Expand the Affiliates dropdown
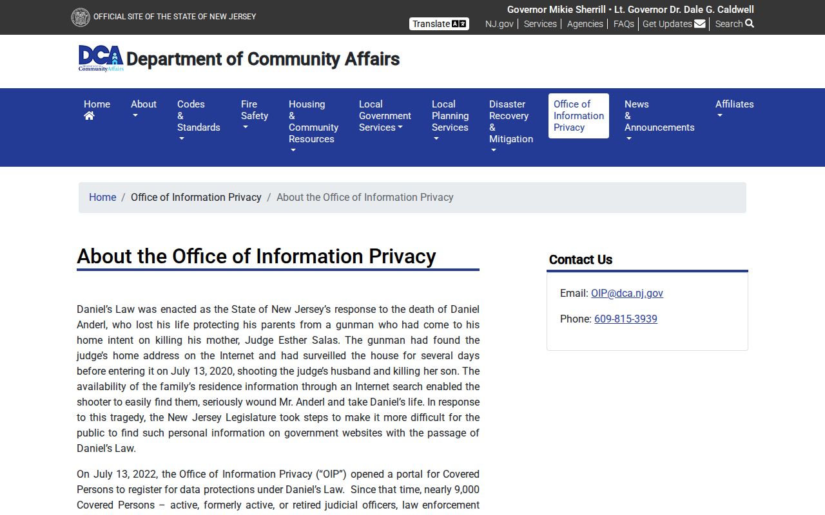 [734, 110]
